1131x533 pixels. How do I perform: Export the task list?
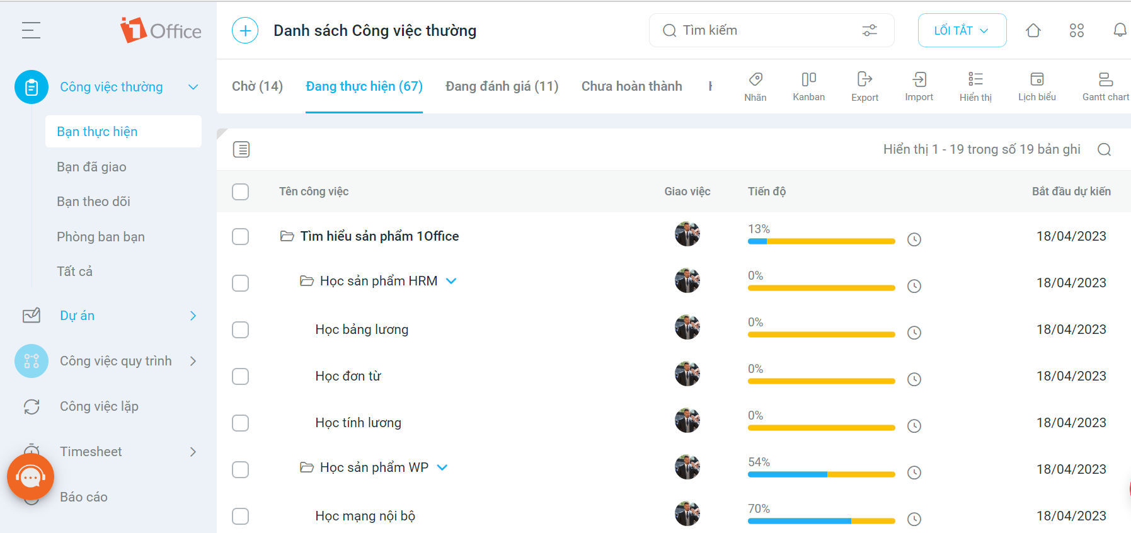[864, 86]
